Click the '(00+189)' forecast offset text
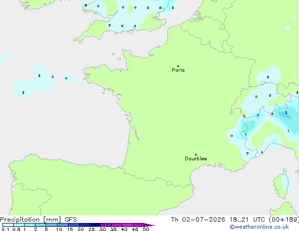The image size is (299, 231). point(284,220)
